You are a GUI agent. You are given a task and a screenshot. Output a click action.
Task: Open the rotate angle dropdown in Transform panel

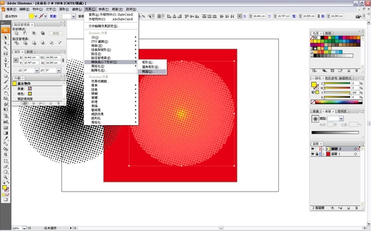click(37, 70)
